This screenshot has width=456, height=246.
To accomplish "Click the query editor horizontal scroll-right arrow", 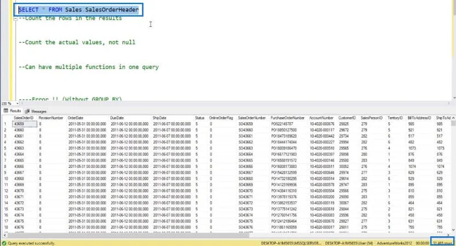I will tap(449, 103).
